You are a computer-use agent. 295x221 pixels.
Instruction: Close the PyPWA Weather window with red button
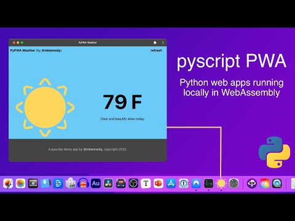coord(14,42)
